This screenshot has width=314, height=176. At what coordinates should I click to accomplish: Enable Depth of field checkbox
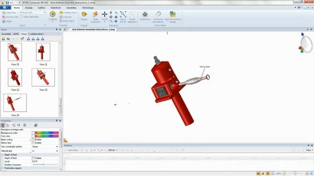point(33,158)
